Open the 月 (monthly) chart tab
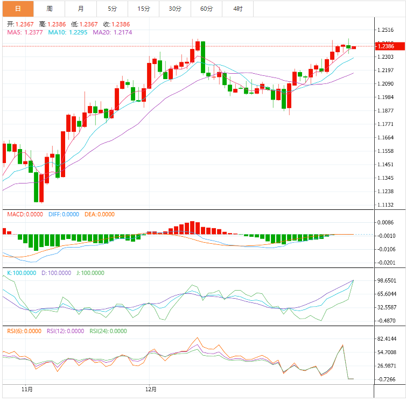 pyautogui.click(x=81, y=9)
